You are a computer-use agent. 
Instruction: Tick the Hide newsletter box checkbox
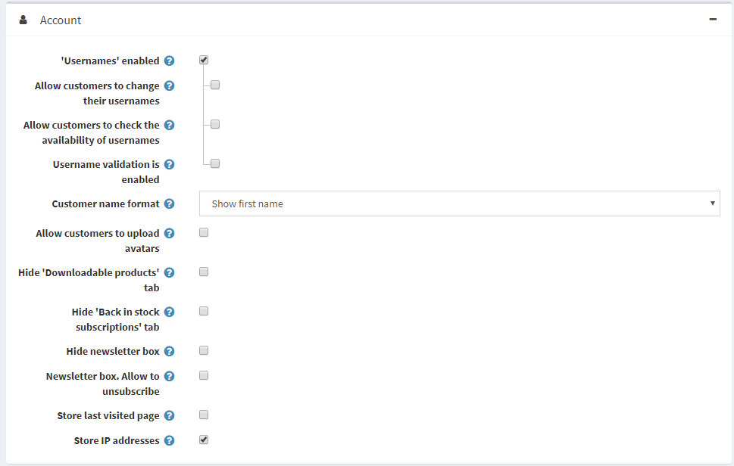[204, 350]
